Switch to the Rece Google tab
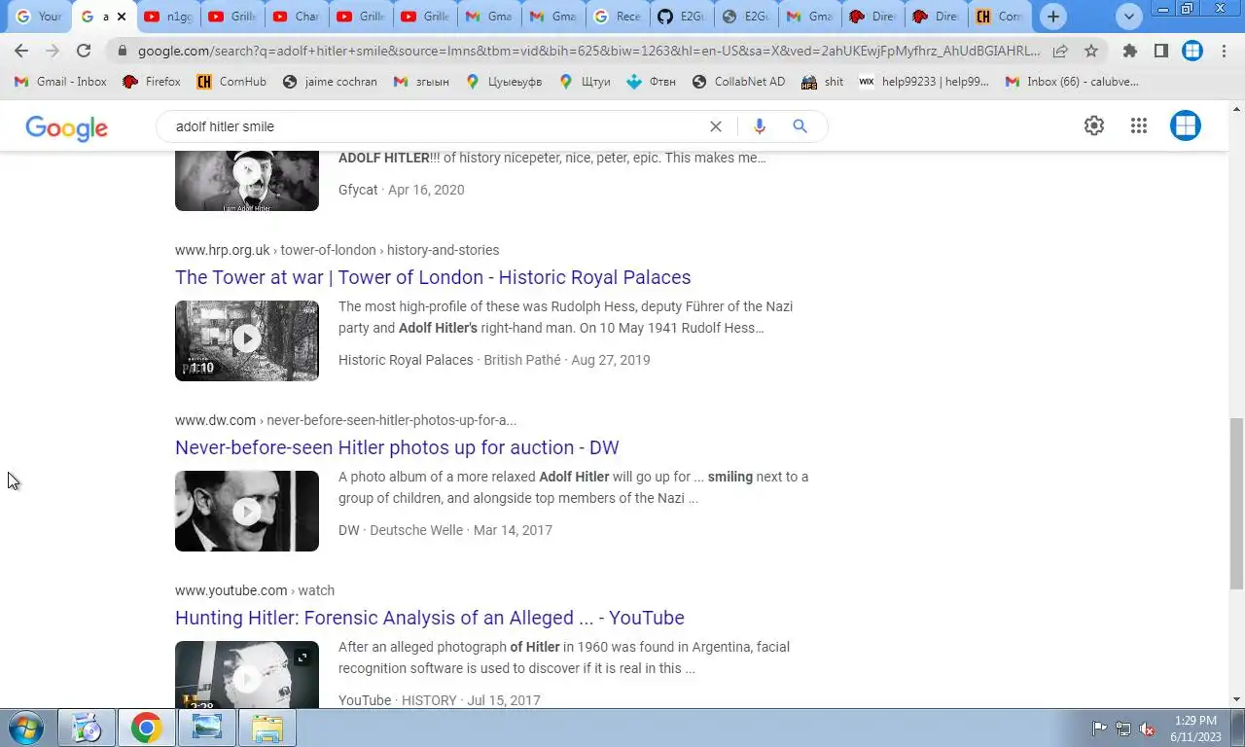Screen dimensions: 1245x747 coord(618,17)
